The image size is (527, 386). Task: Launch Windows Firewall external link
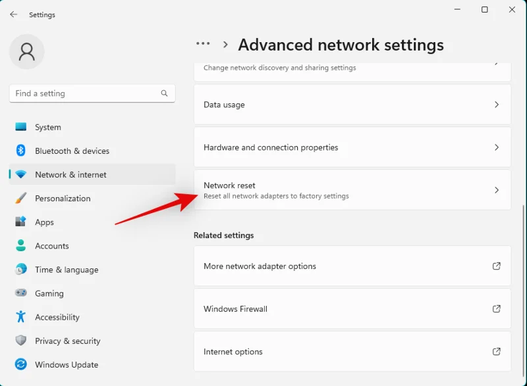click(x=497, y=309)
